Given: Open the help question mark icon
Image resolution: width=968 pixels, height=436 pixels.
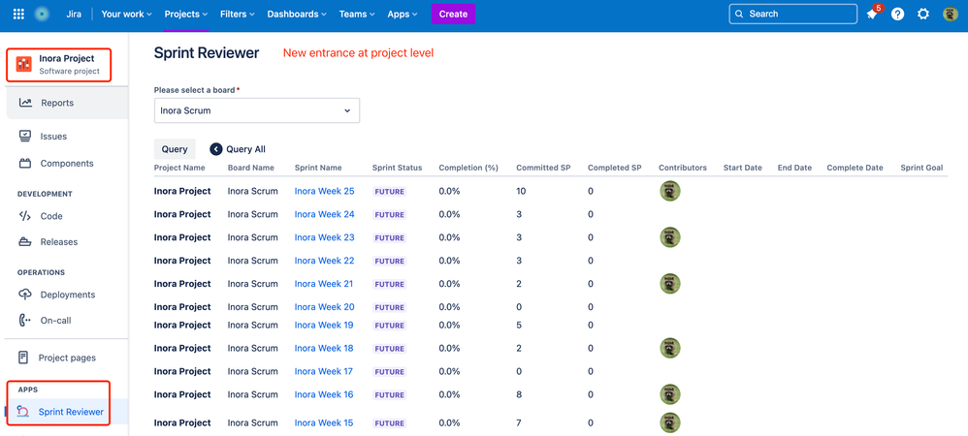Looking at the screenshot, I should pos(897,15).
